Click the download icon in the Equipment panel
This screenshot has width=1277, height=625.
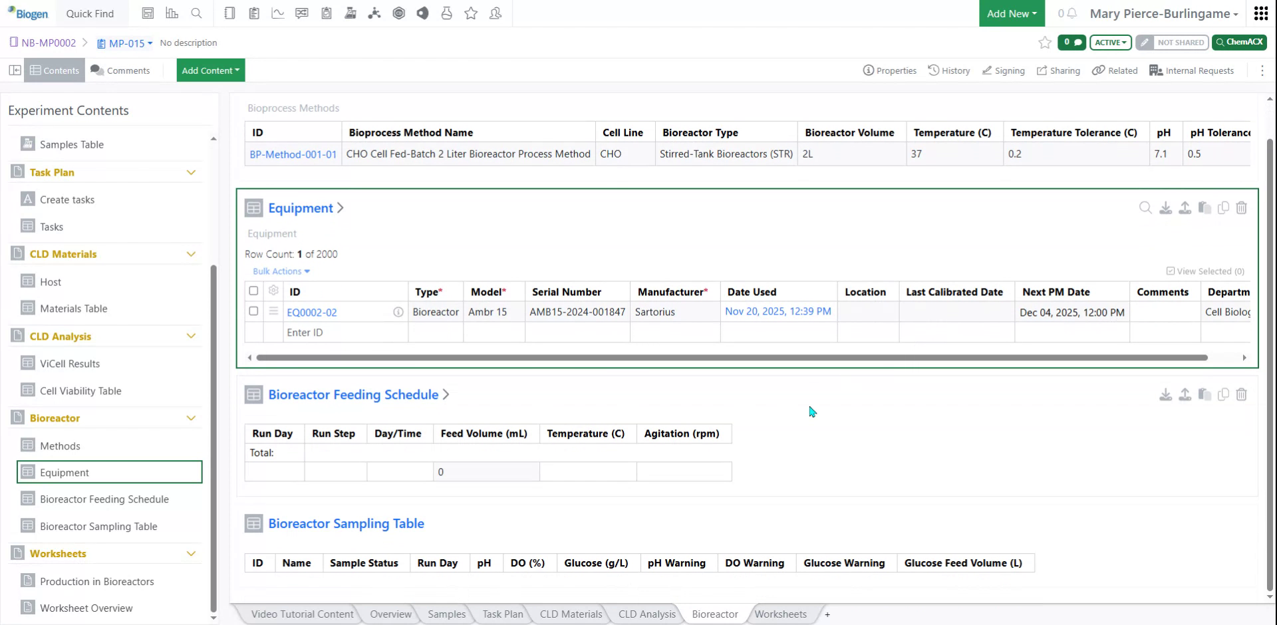coord(1165,207)
